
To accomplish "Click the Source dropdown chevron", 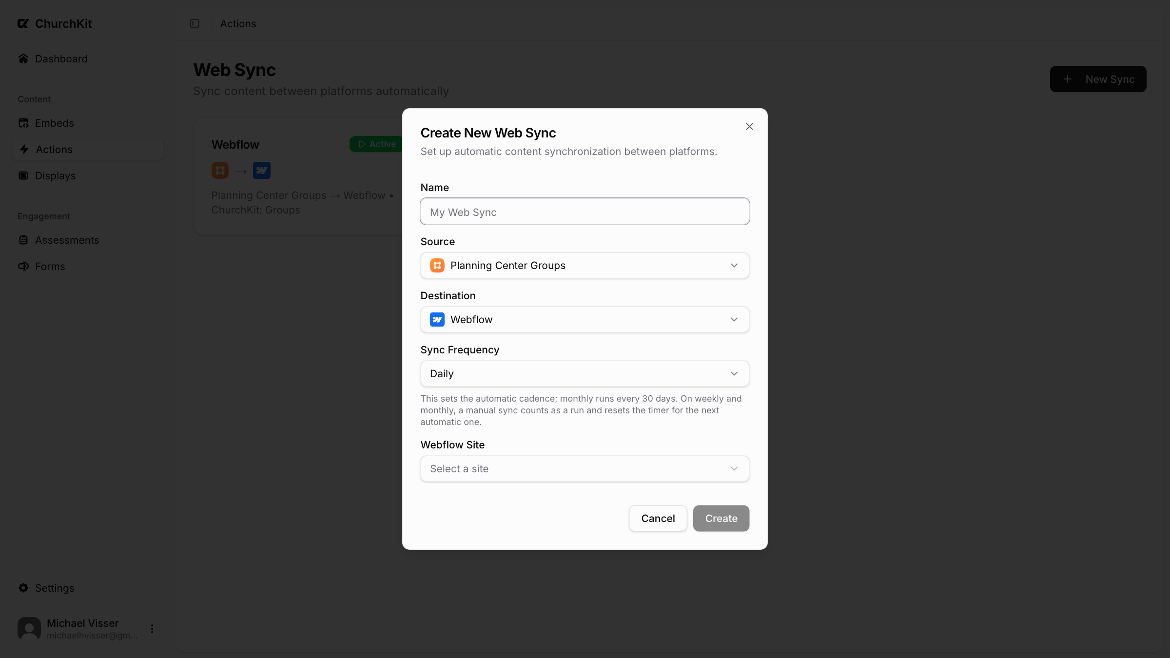I will coord(734,266).
